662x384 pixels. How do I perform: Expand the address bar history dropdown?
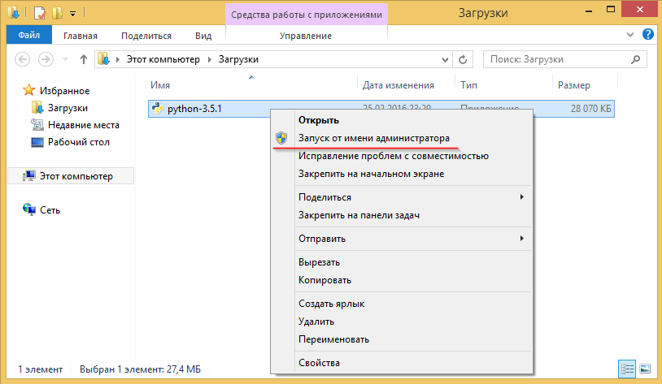pos(445,59)
